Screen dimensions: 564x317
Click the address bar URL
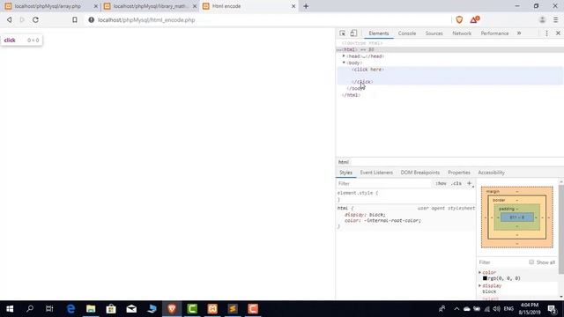point(146,20)
